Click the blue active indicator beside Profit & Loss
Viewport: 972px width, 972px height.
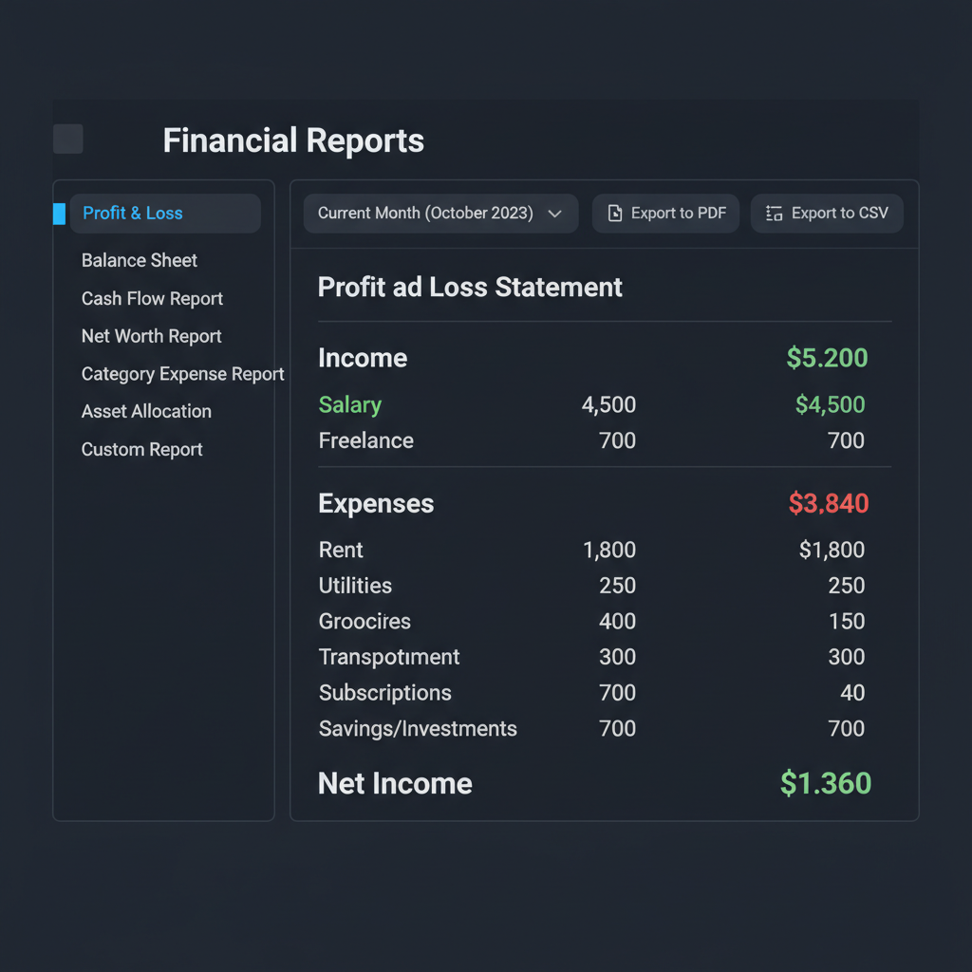pos(60,214)
